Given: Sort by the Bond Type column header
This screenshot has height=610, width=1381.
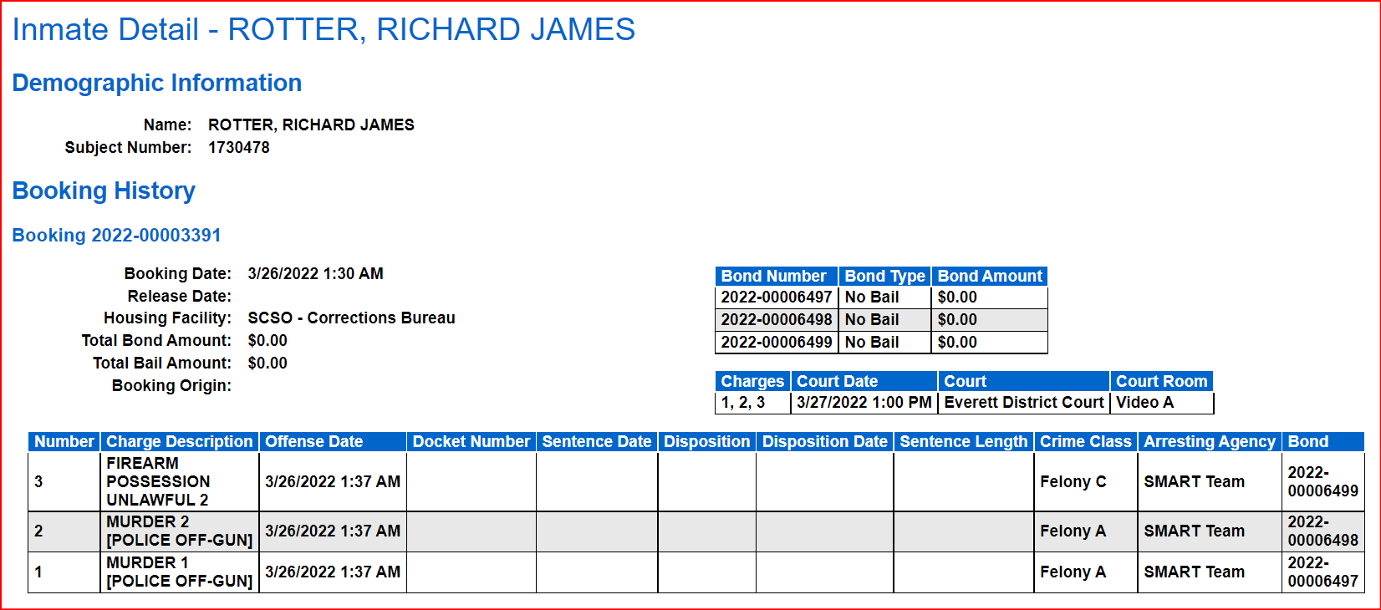Looking at the screenshot, I should (884, 276).
